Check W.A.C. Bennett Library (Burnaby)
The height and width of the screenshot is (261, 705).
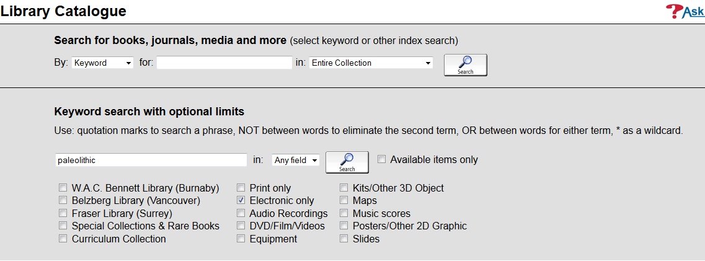63,188
